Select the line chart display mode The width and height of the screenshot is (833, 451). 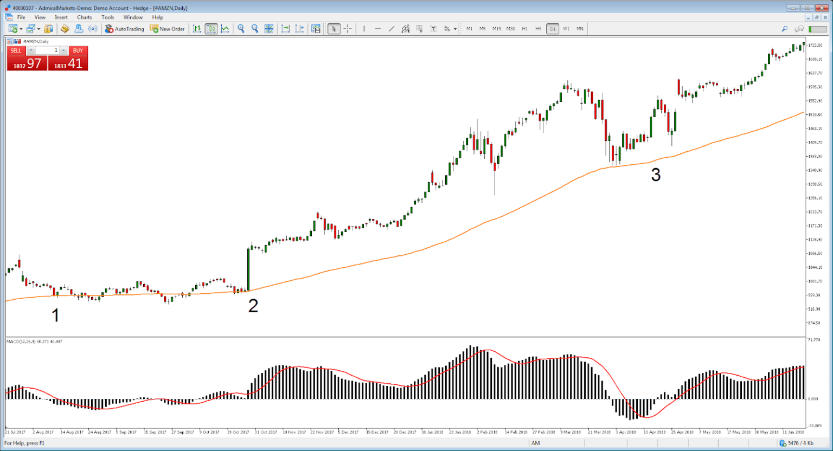pos(225,29)
